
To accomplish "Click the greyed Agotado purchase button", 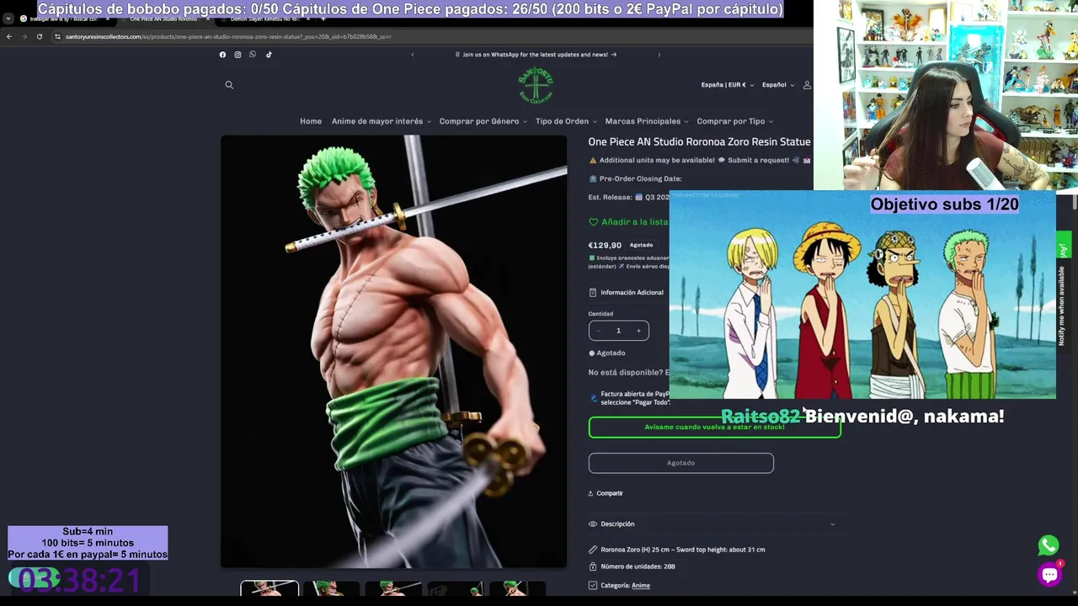I will [x=680, y=463].
